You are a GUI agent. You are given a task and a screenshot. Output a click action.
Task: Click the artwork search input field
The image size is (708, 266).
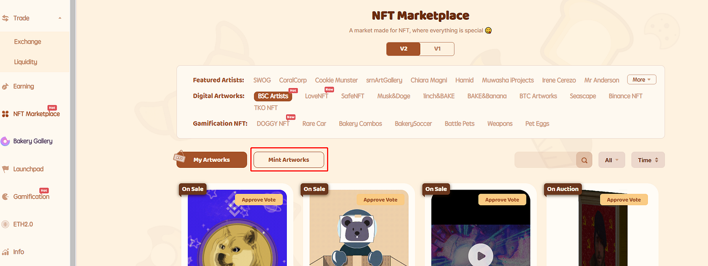[x=545, y=160]
